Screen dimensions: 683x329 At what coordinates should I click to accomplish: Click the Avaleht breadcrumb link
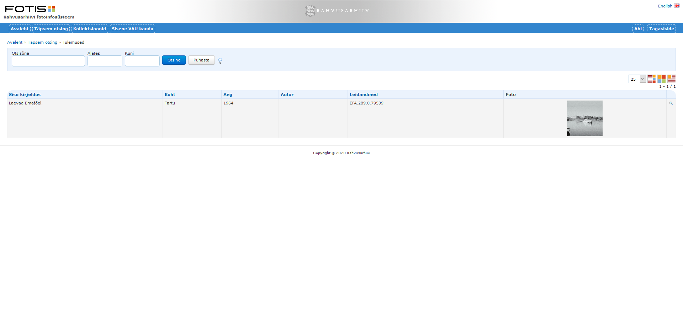(x=15, y=42)
